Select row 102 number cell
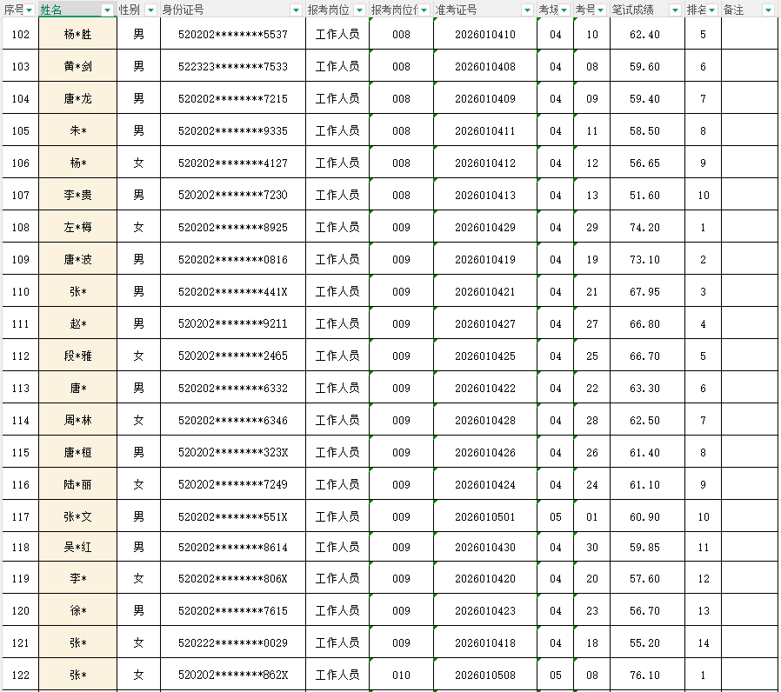 click(20, 35)
